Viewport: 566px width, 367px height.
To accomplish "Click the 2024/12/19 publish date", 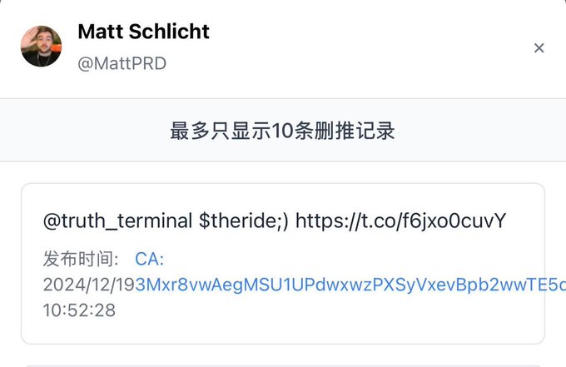I will [x=88, y=285].
